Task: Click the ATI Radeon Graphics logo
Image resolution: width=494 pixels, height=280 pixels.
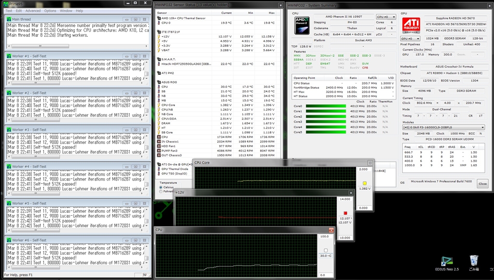Action: [411, 26]
